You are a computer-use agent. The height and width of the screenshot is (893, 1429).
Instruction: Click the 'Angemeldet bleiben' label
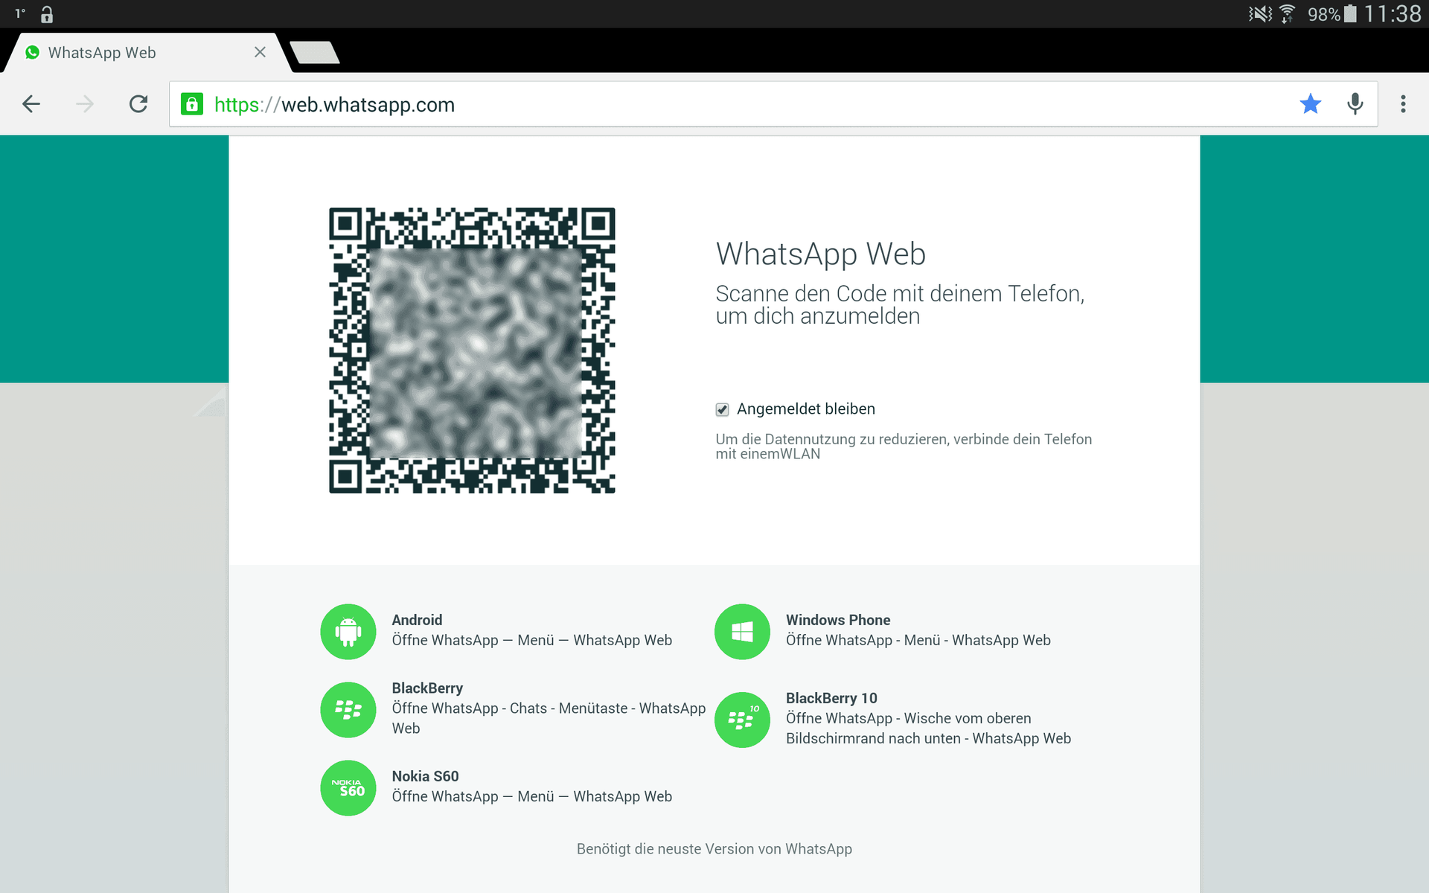coord(806,409)
